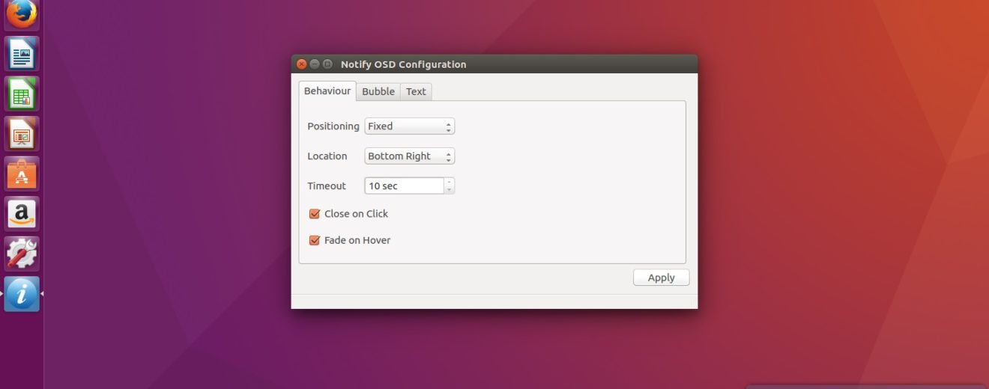Switch to the Text tab

click(416, 91)
